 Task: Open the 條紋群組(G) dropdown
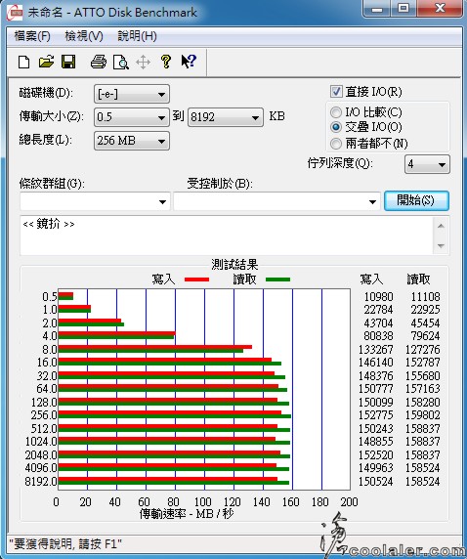point(95,201)
